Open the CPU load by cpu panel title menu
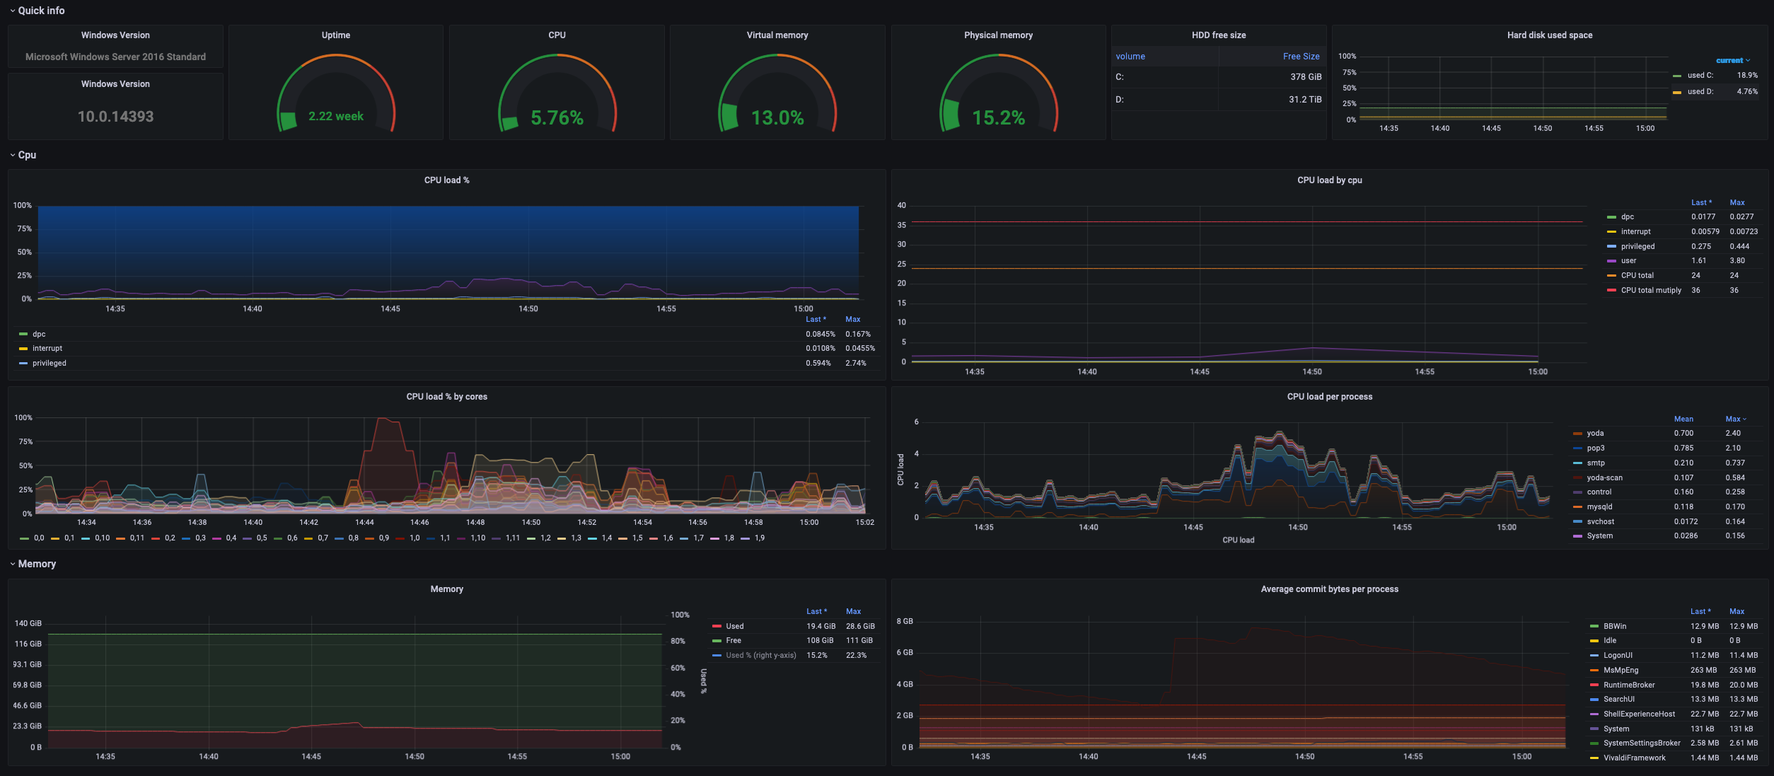Image resolution: width=1774 pixels, height=776 pixels. (1329, 180)
